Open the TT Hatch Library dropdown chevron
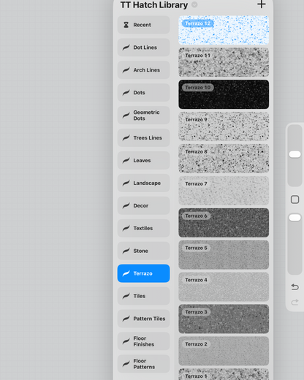Image resolution: width=304 pixels, height=380 pixels. point(194,4)
